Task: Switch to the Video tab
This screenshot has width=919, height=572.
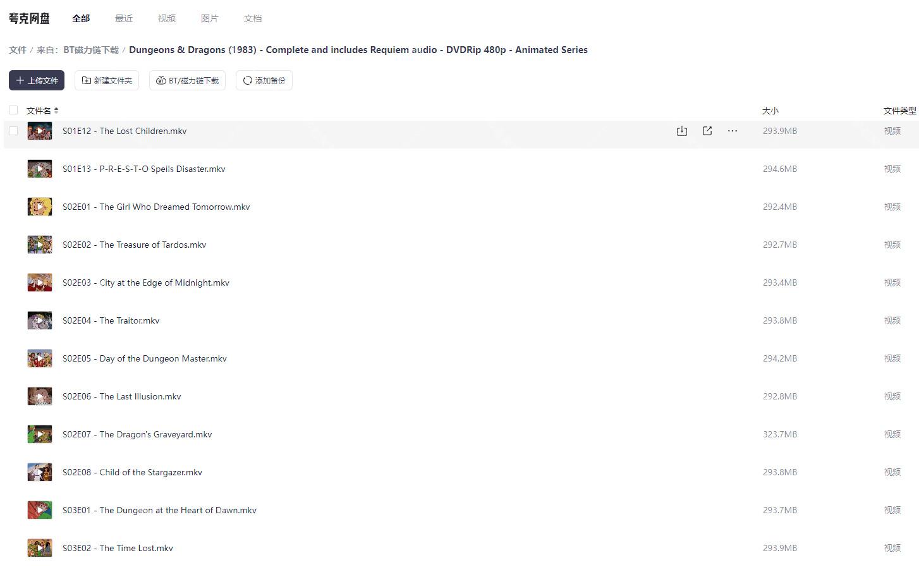Action: click(167, 18)
